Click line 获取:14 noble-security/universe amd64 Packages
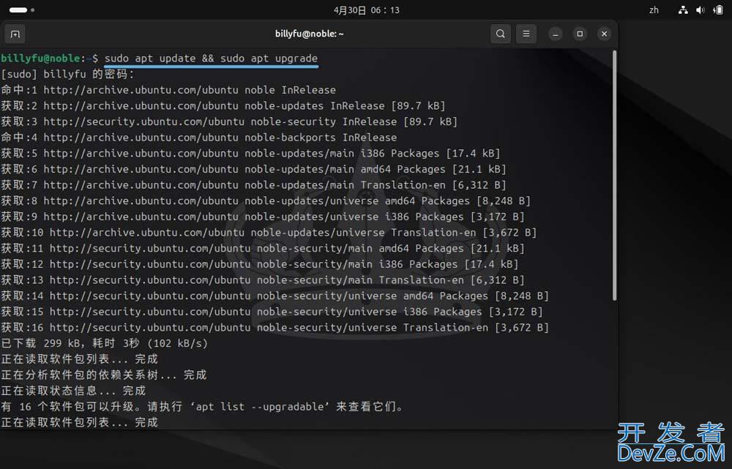Screen dimensions: 732x469 (275, 296)
